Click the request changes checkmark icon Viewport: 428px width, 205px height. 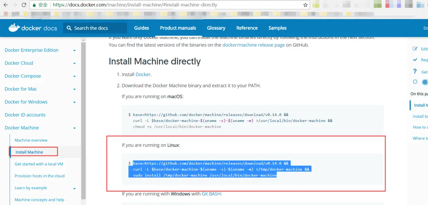click(x=415, y=60)
